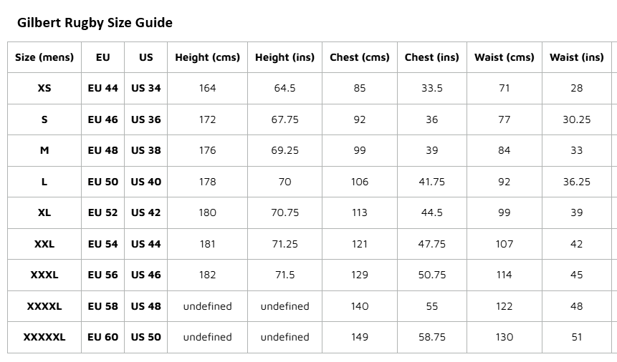Click the XXXL waist value 114
617x362 pixels.
[x=504, y=275]
